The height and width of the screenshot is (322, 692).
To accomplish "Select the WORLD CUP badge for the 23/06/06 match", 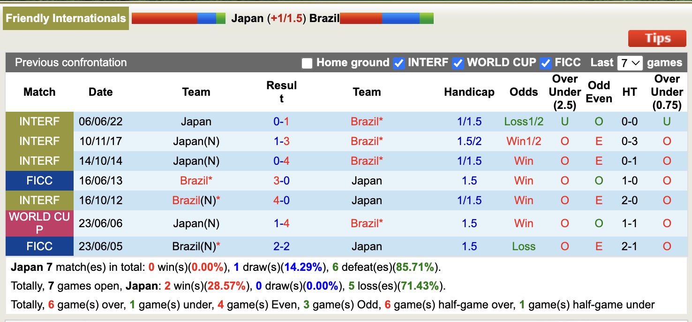I will (x=39, y=222).
